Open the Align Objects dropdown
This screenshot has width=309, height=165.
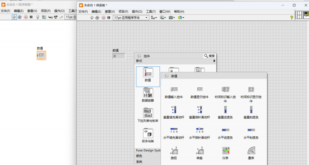pos(154,18)
